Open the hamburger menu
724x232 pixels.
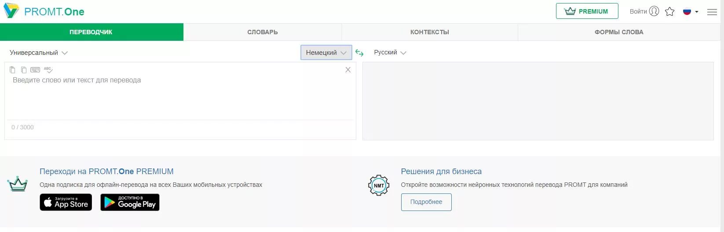[712, 12]
